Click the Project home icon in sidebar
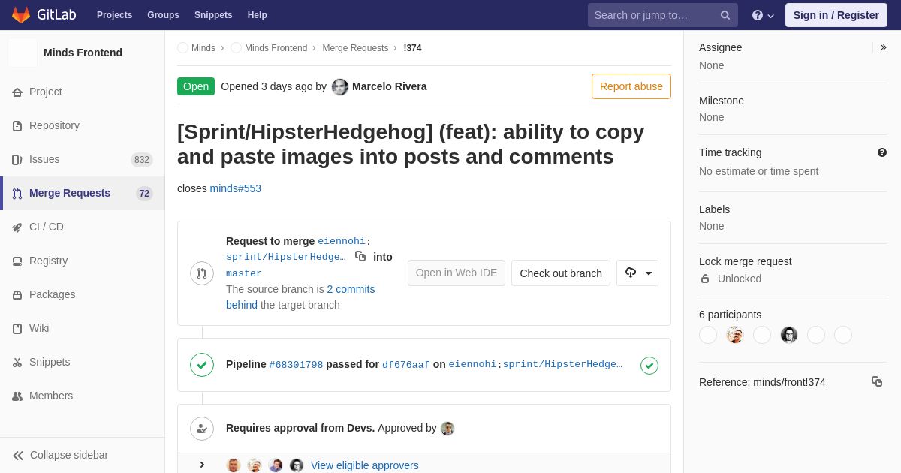 pos(17,92)
